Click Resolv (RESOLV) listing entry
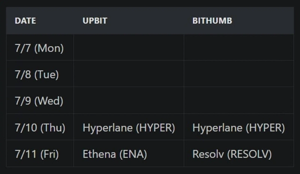This screenshot has width=300, height=174. click(232, 154)
